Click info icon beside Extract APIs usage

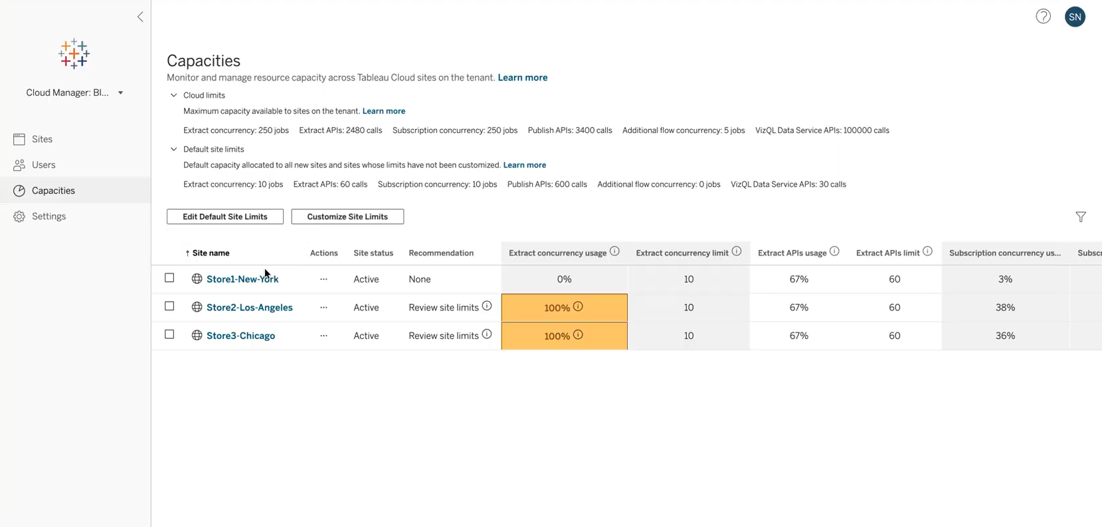(834, 251)
